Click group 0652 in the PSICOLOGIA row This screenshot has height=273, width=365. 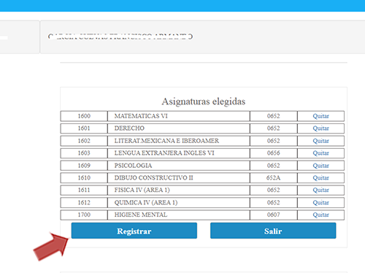[274, 166]
